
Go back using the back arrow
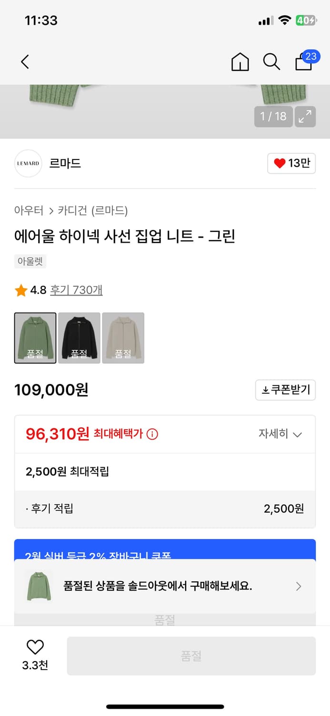point(25,62)
